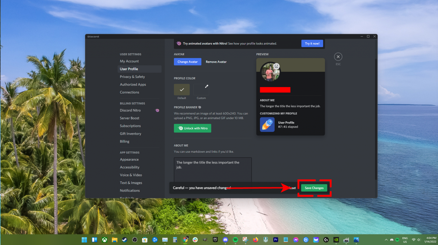Click the Nitro icon next to Profile Banner
The height and width of the screenshot is (245, 438).
click(x=200, y=107)
